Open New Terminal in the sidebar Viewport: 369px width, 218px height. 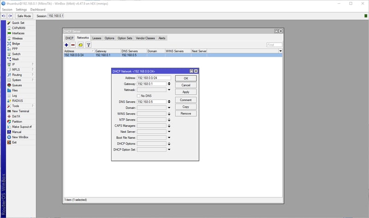[20, 111]
